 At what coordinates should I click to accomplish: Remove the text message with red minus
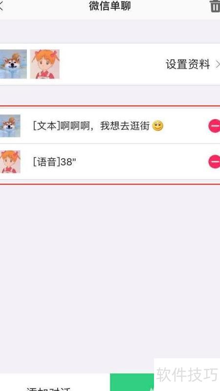(215, 126)
